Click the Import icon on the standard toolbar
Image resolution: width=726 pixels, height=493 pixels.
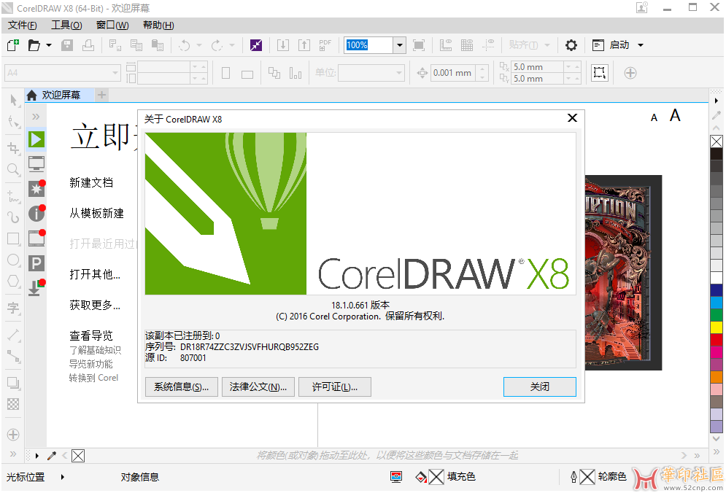click(x=282, y=44)
